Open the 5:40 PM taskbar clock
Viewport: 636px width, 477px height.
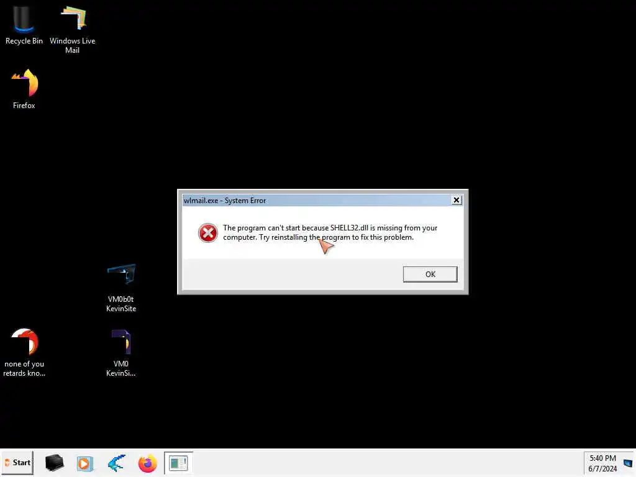(602, 463)
